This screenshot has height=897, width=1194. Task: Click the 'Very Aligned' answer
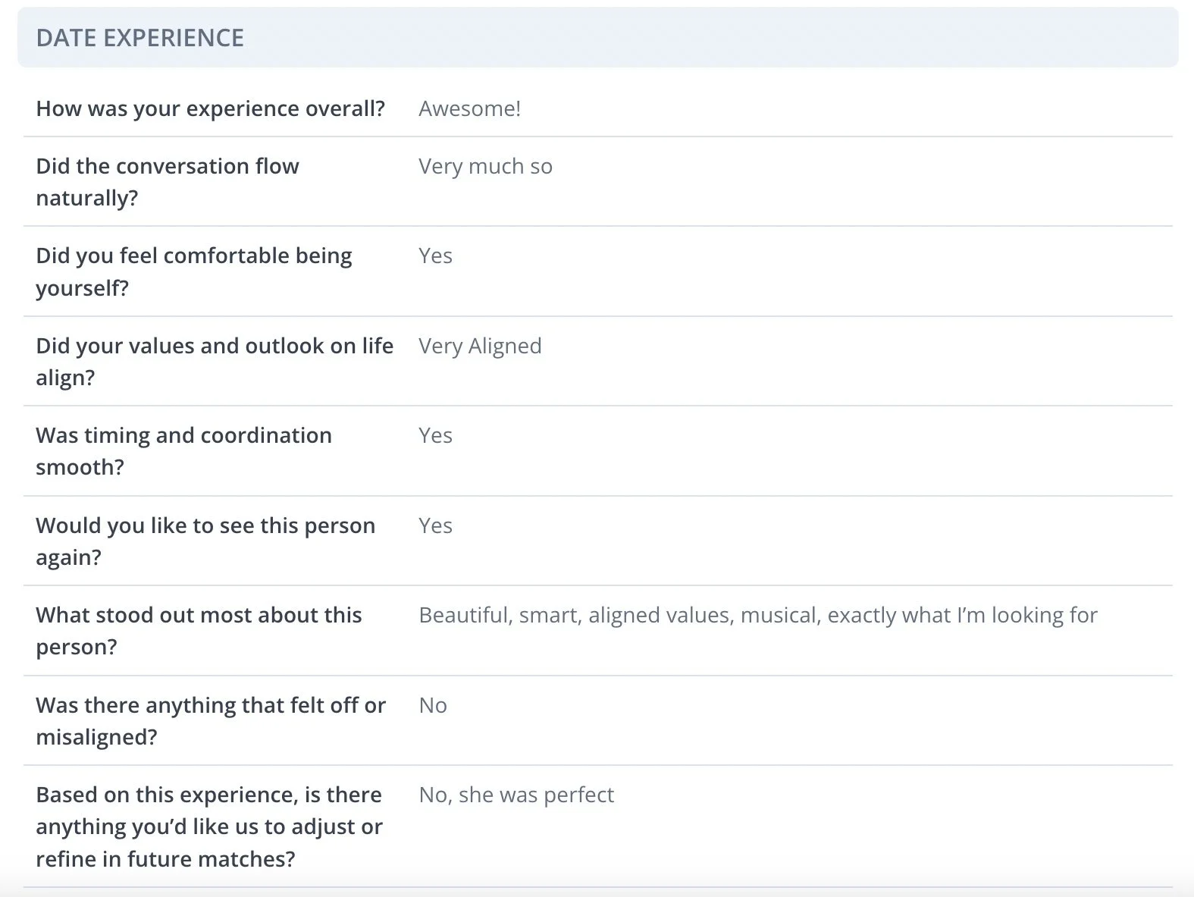(480, 346)
